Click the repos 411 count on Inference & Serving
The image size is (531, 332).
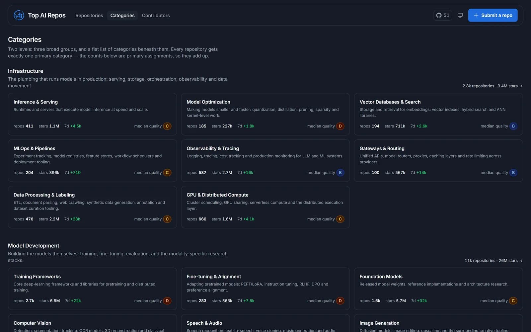pyautogui.click(x=23, y=126)
